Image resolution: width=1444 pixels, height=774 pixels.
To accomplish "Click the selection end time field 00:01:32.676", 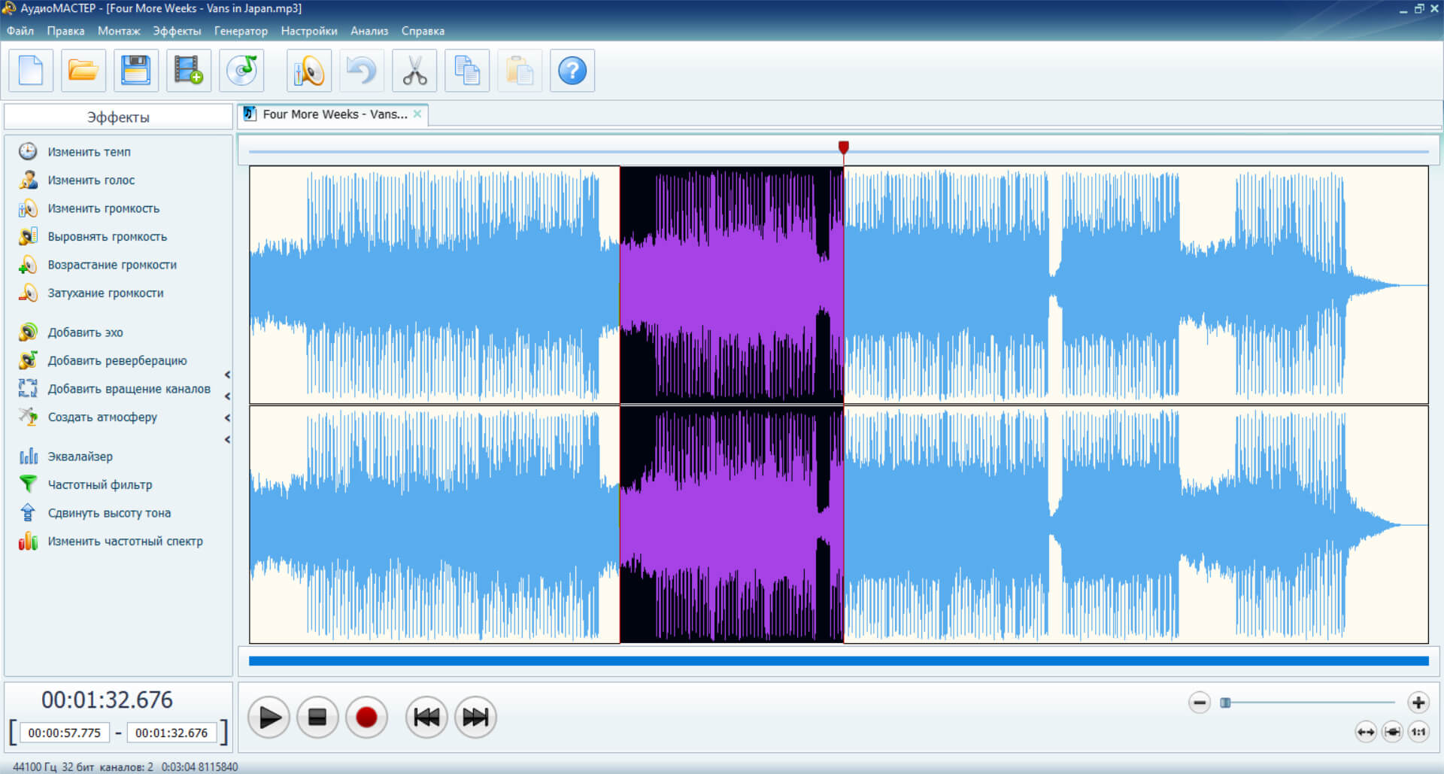I will (x=171, y=733).
